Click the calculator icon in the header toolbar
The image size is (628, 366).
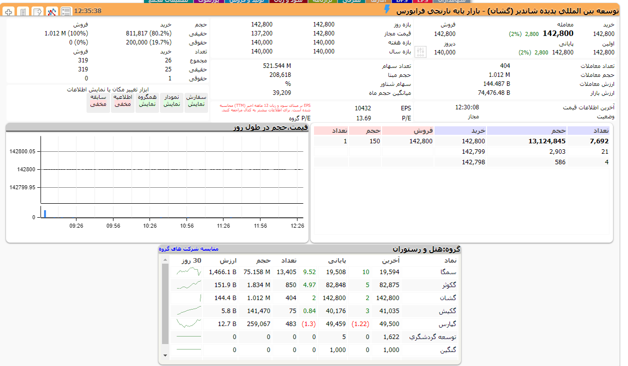pos(23,11)
